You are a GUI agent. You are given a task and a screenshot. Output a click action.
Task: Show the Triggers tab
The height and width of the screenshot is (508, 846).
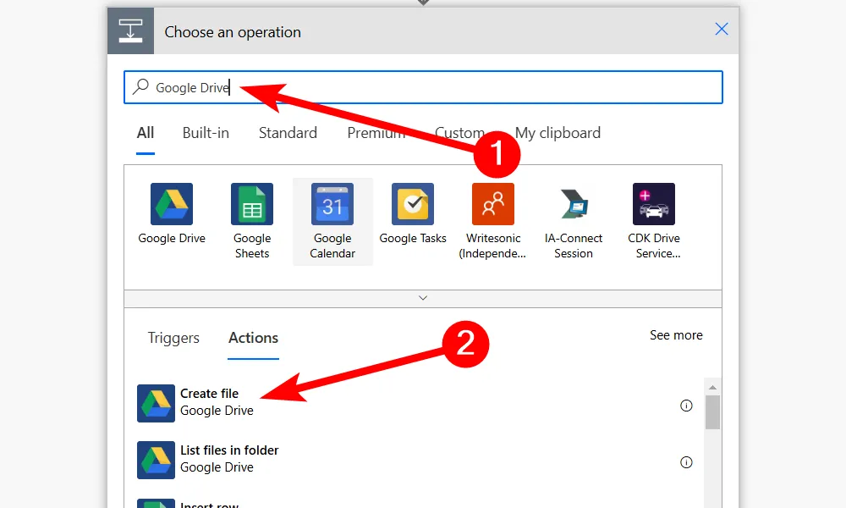(173, 338)
